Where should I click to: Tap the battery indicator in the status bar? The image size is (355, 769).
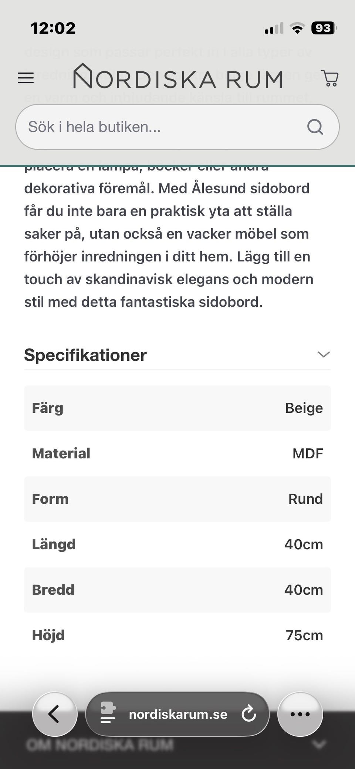coord(324,28)
